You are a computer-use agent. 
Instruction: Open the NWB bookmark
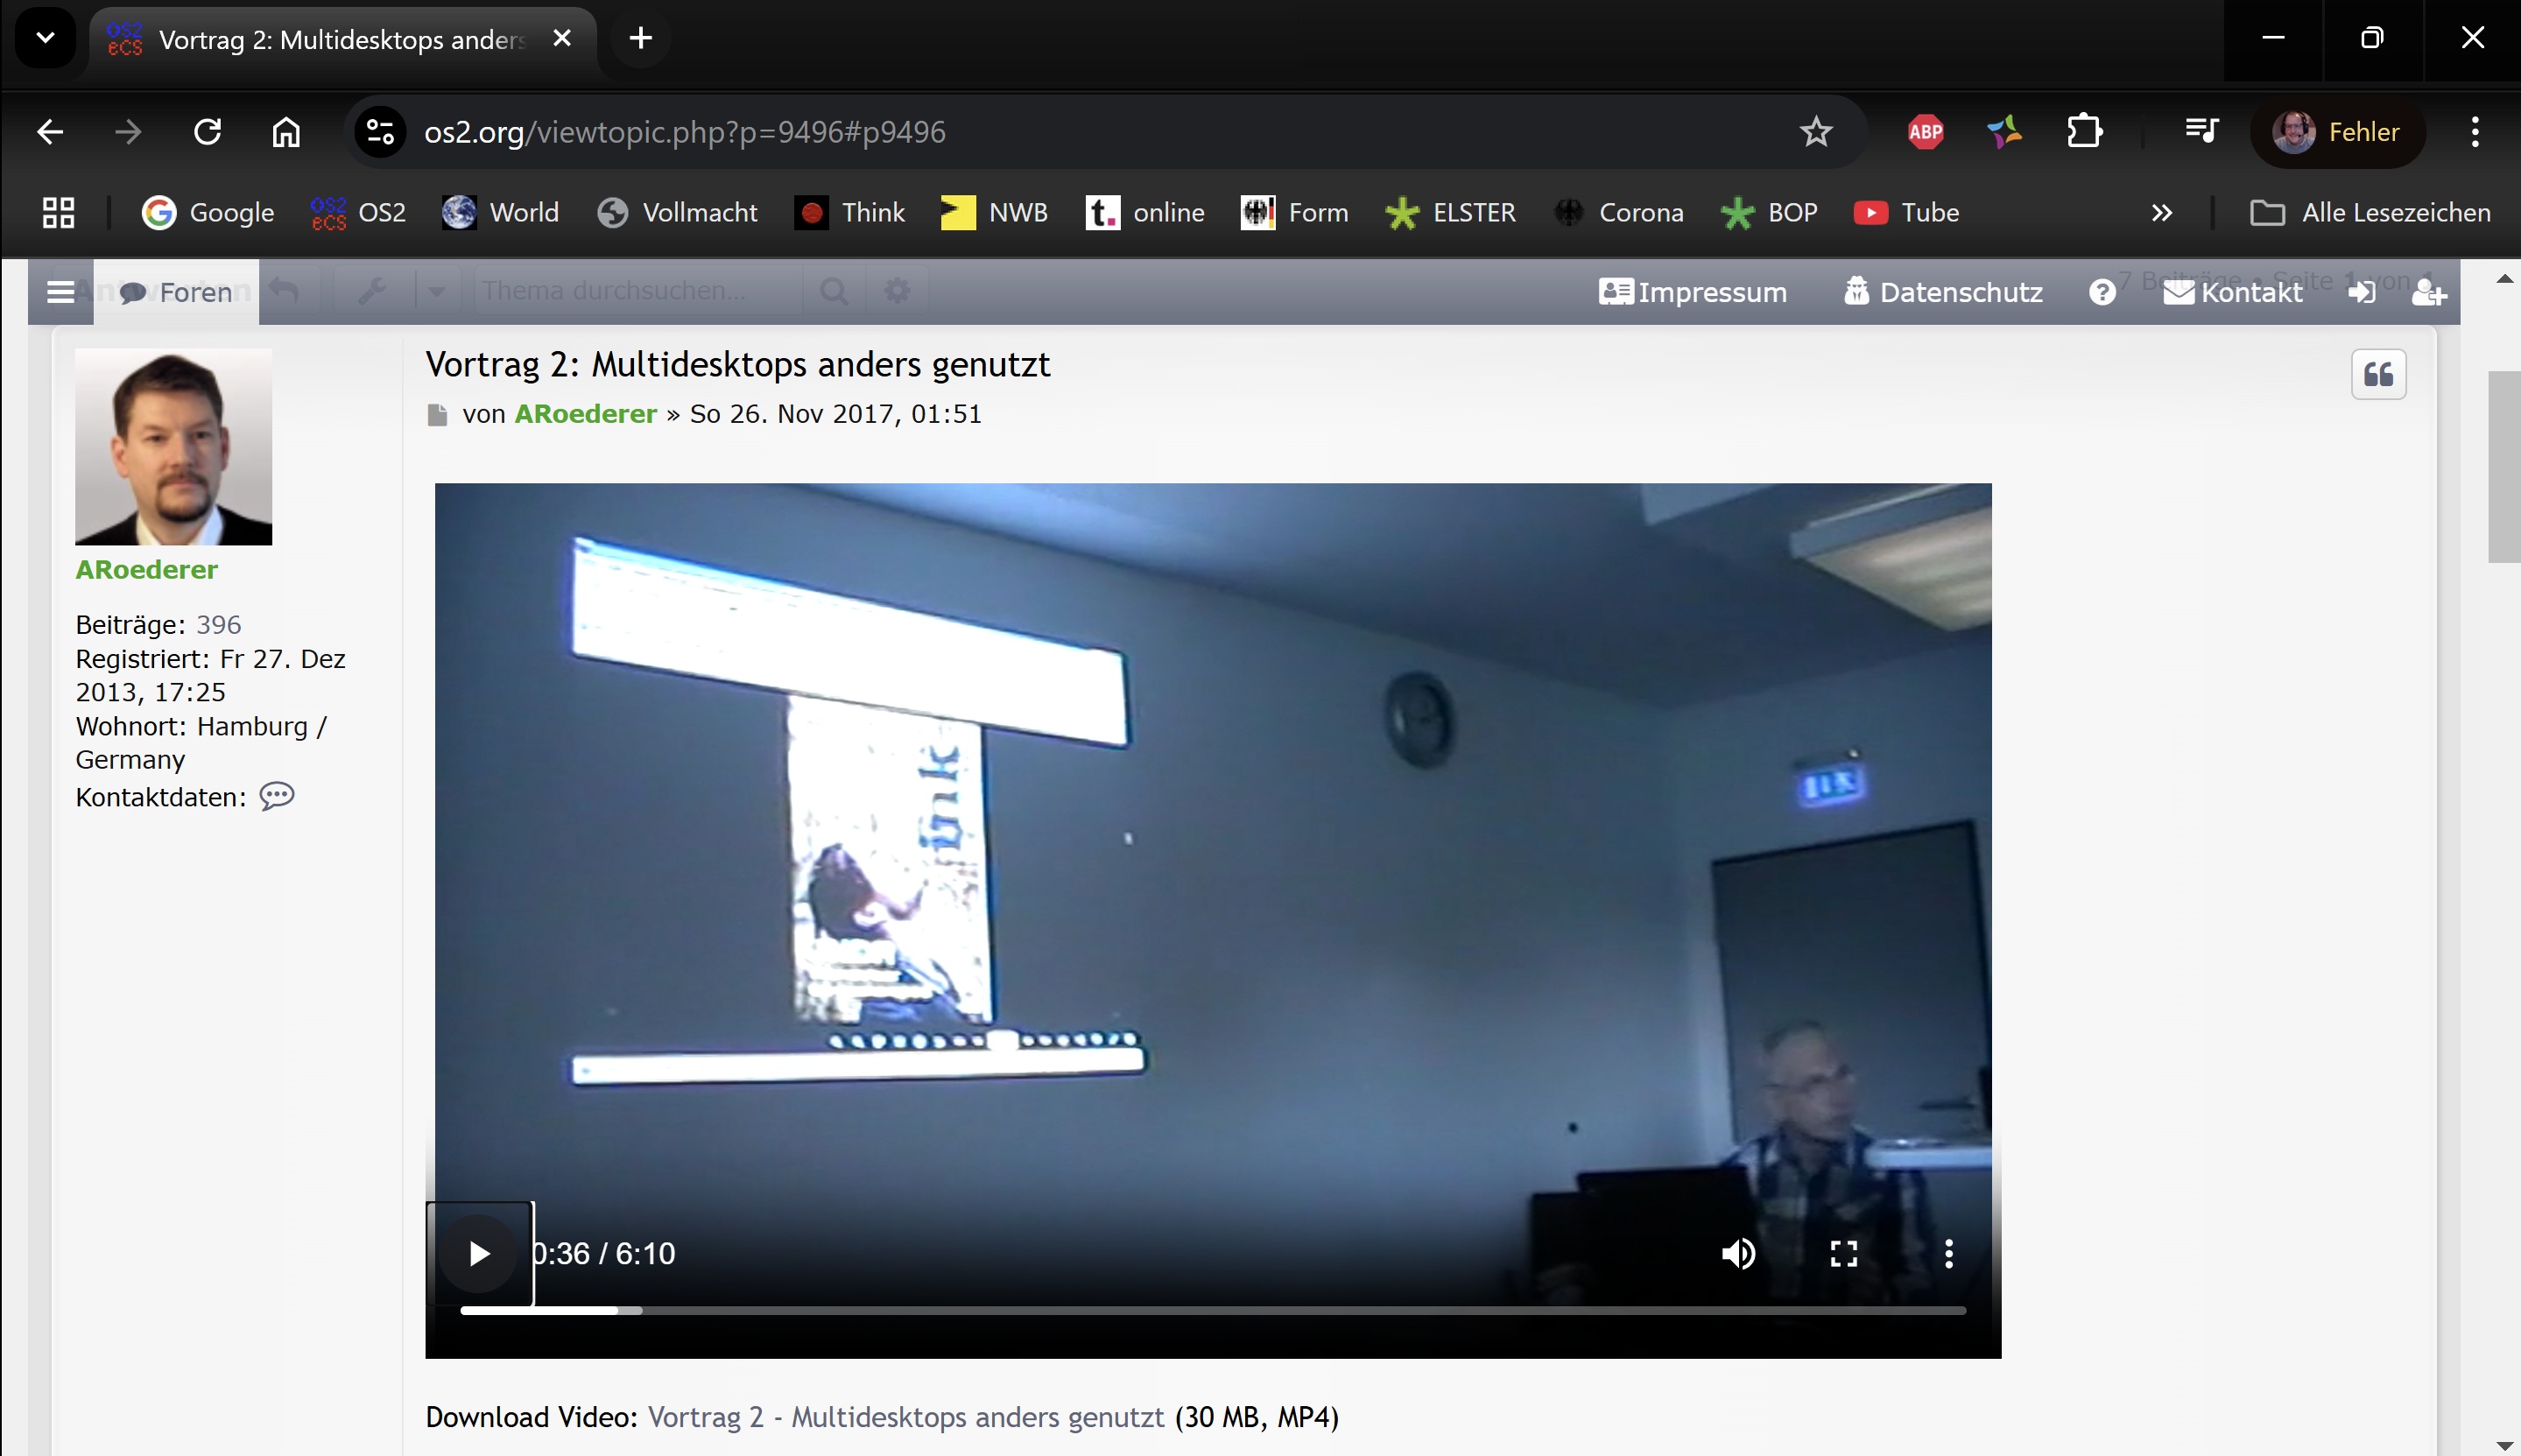[x=994, y=212]
